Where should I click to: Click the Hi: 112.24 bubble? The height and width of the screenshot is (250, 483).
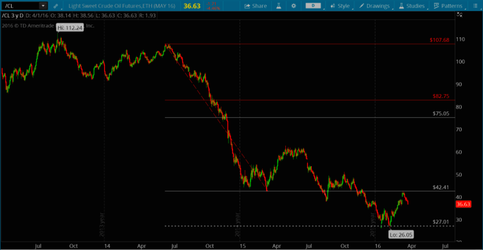pos(70,28)
